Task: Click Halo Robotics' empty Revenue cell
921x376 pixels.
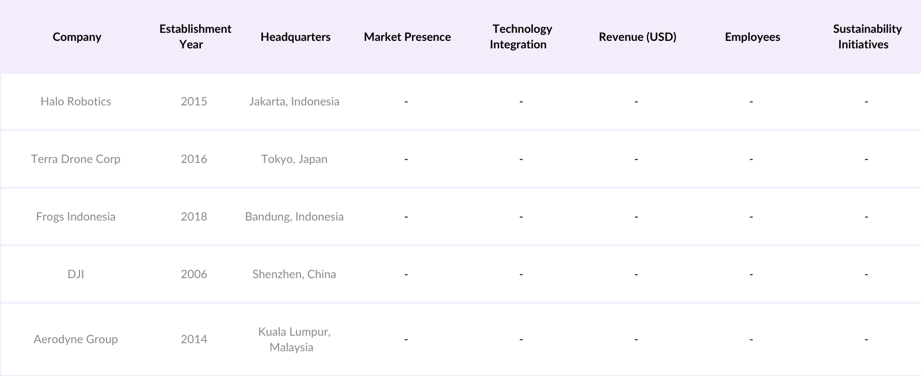Action: [636, 101]
